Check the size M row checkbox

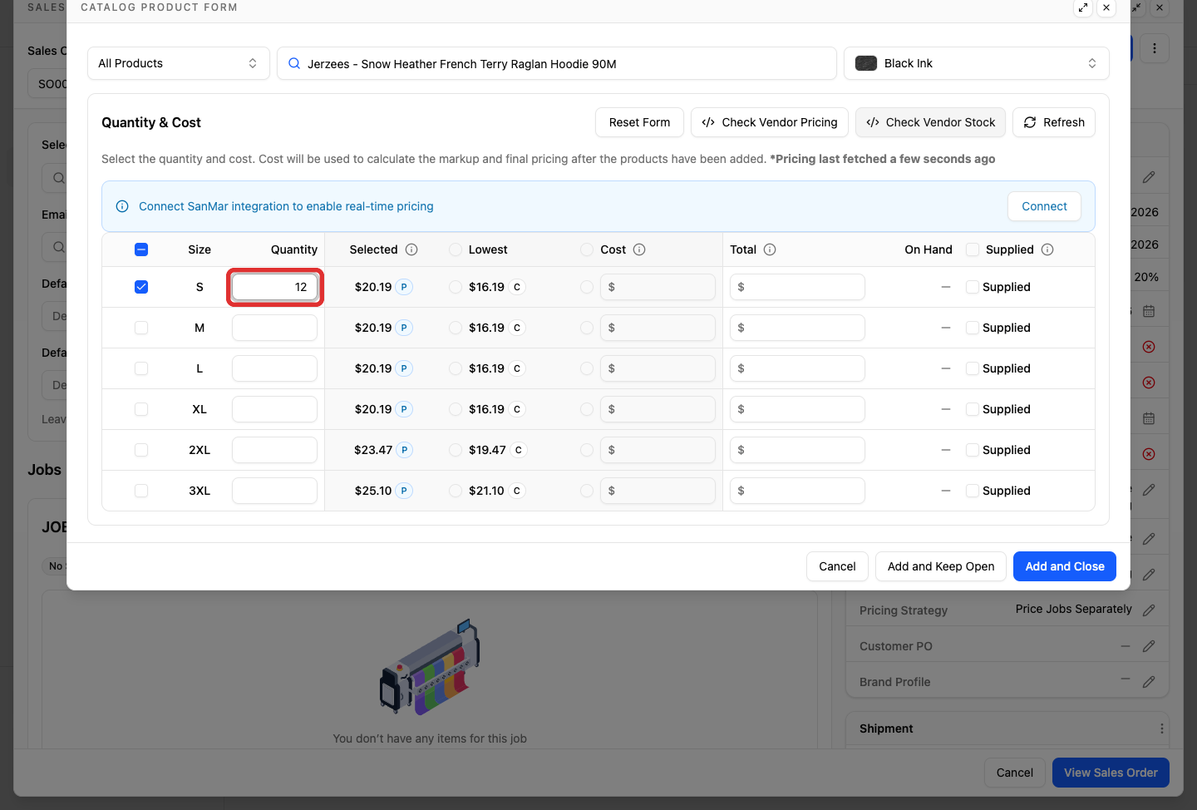point(141,328)
